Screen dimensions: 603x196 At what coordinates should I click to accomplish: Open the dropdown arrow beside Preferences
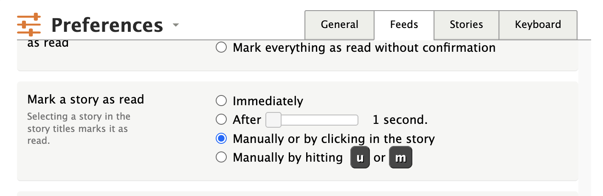(176, 25)
